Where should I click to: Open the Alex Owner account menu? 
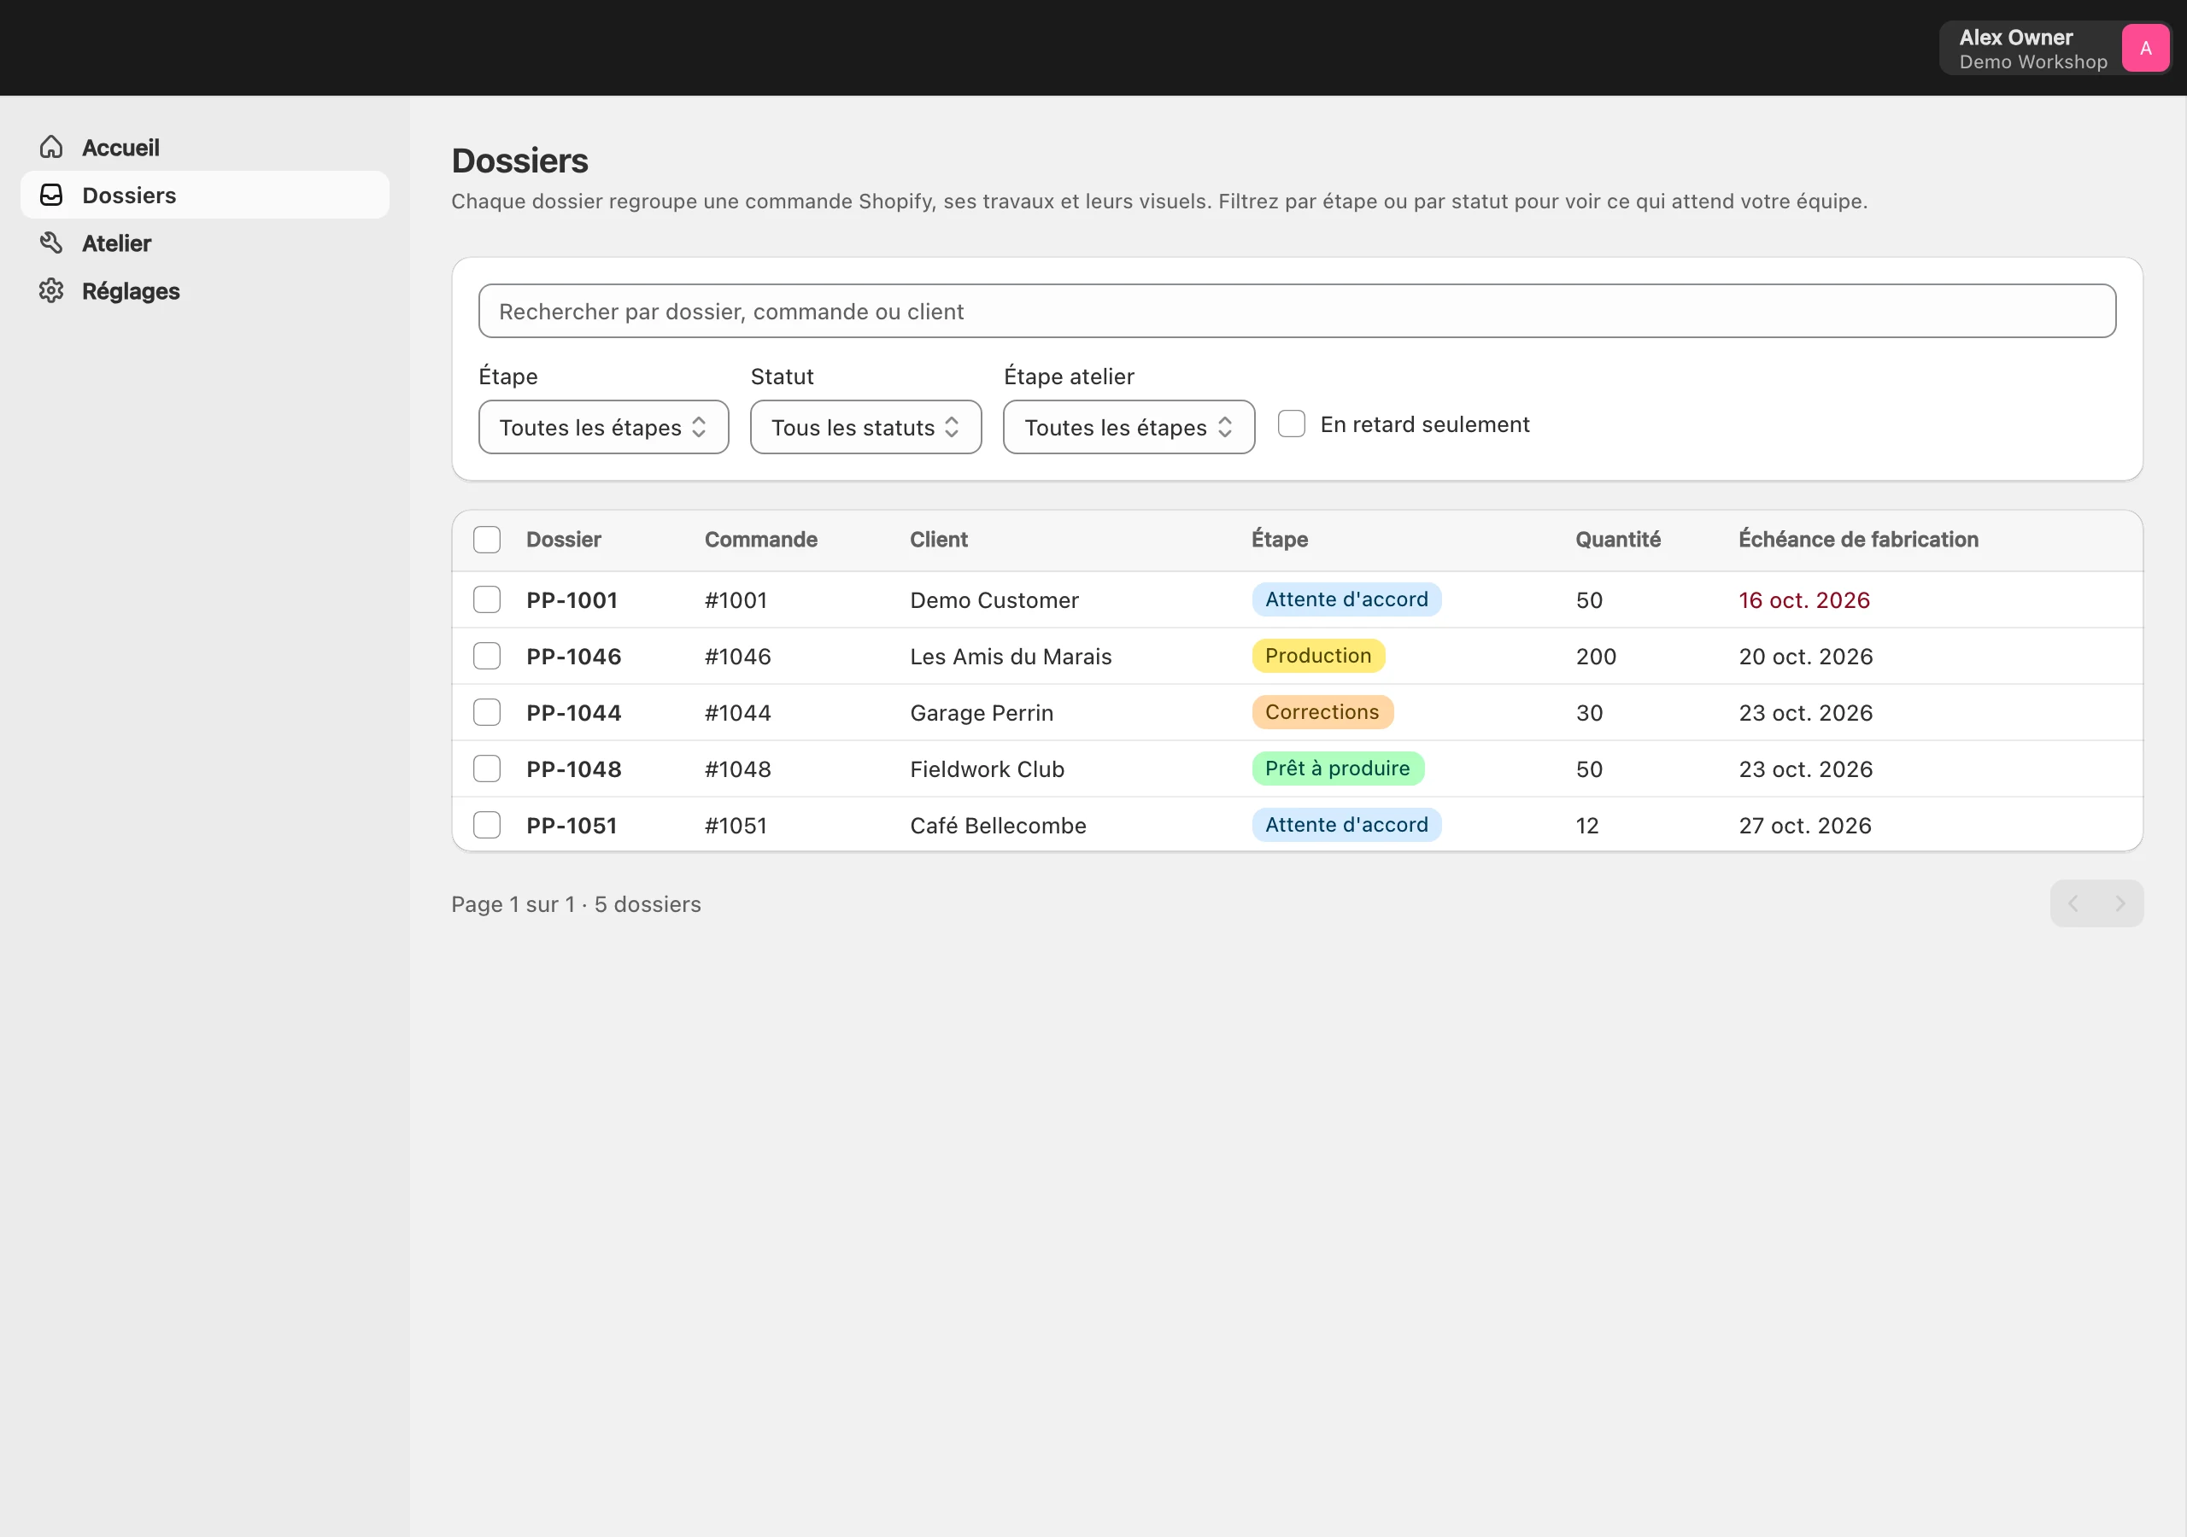[x=2054, y=48]
